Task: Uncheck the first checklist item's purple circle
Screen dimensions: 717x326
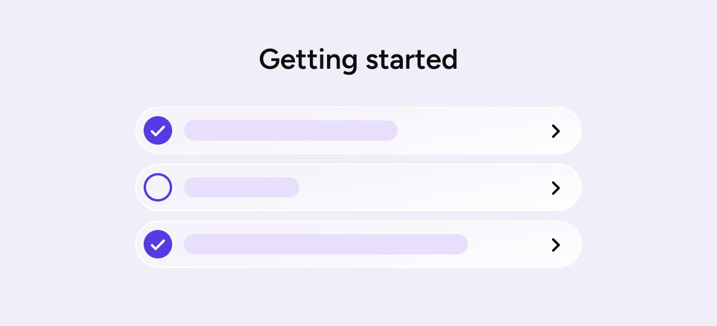Action: tap(158, 130)
